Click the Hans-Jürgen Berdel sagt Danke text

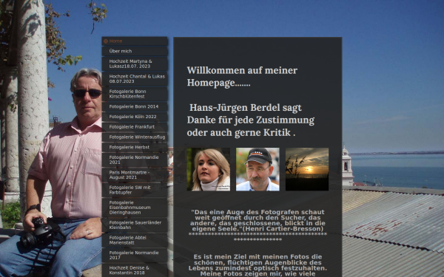(x=251, y=120)
